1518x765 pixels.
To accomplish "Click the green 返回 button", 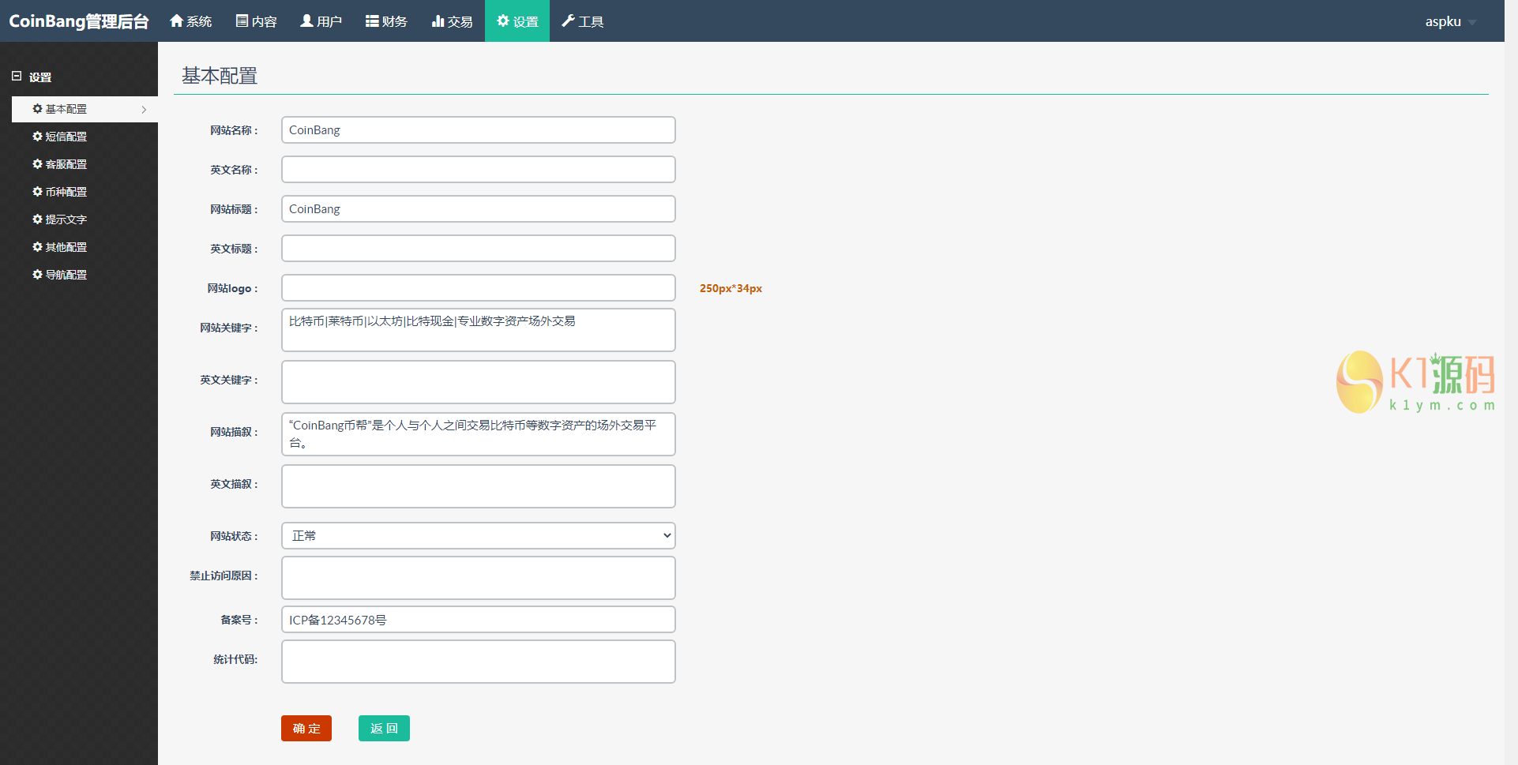I will (x=384, y=728).
